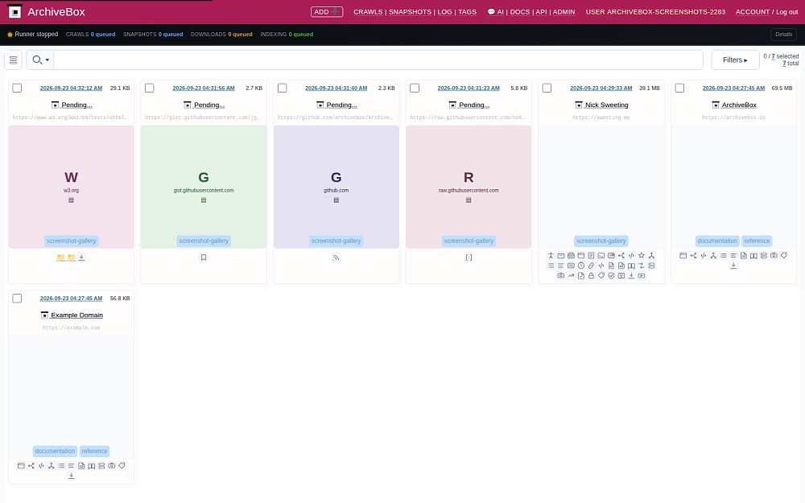
Task: Select the checkbox for the raw.githubusercontent.com snapshot
Action: click(415, 88)
